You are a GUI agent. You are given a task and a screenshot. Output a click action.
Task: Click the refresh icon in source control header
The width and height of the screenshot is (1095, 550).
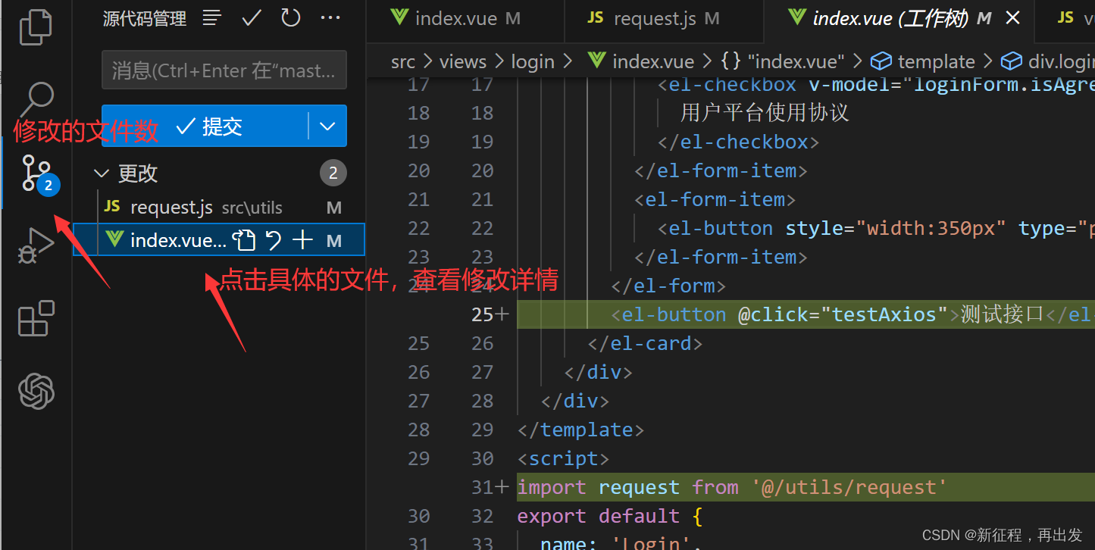[291, 18]
